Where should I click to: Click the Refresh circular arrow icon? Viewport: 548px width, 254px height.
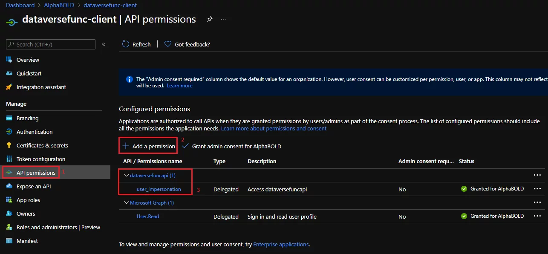(126, 44)
